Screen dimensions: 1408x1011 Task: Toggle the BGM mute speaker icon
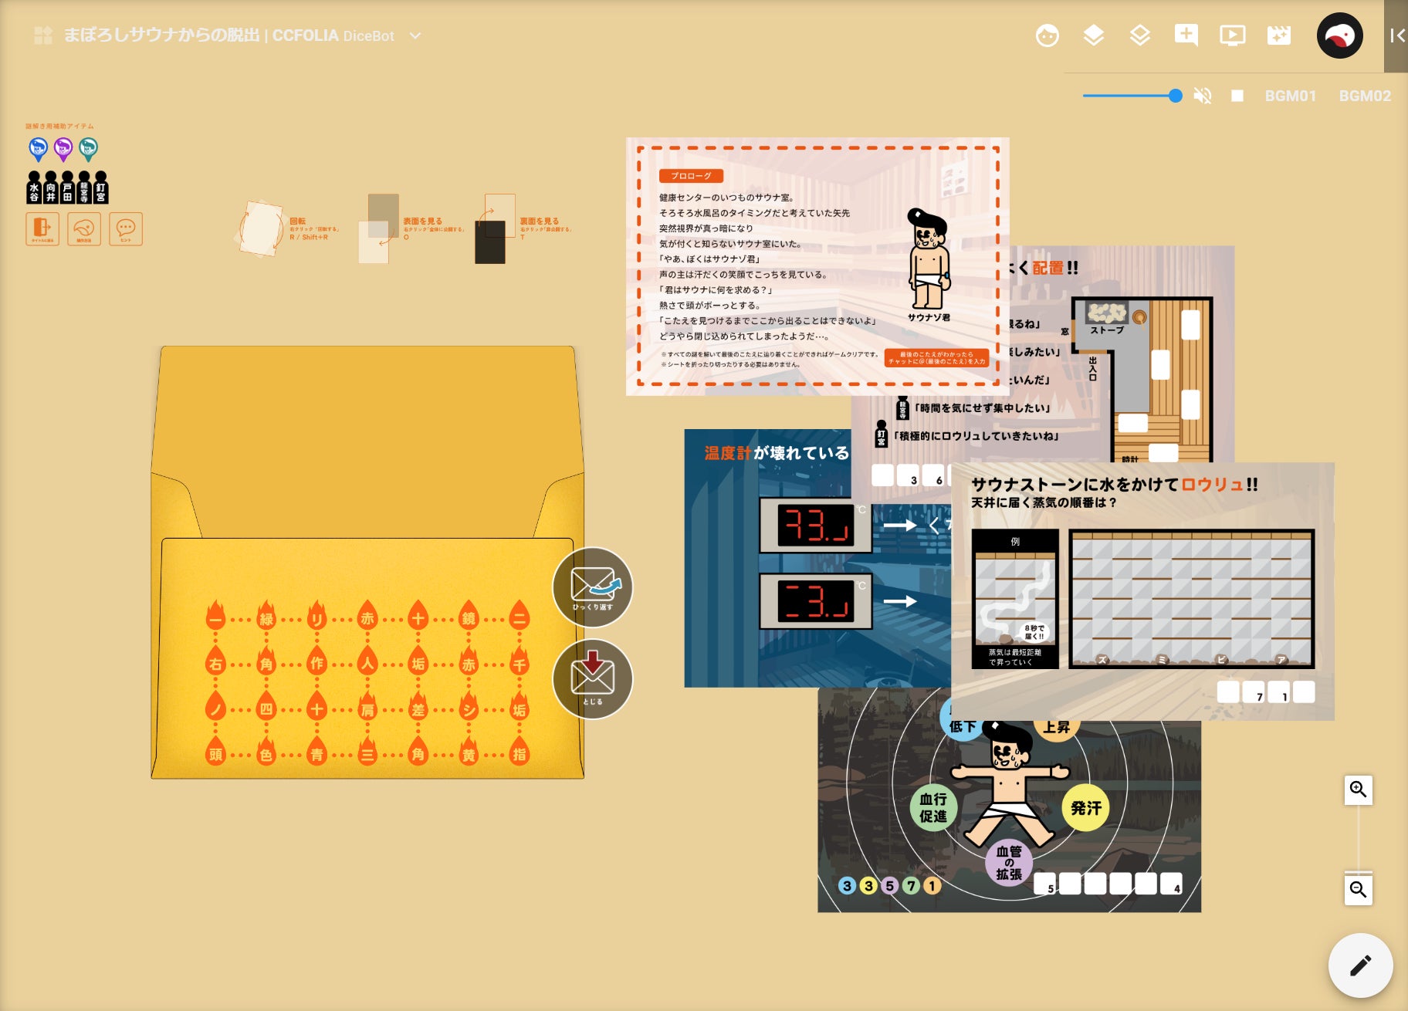point(1202,96)
